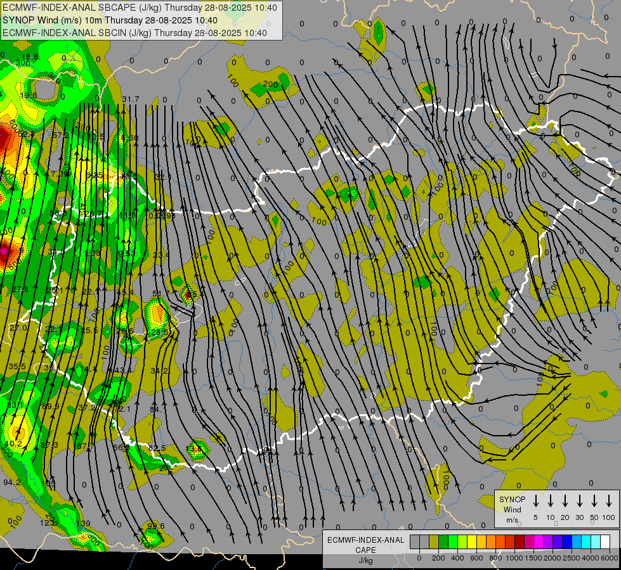Click the map value 27.0

pos(18,327)
